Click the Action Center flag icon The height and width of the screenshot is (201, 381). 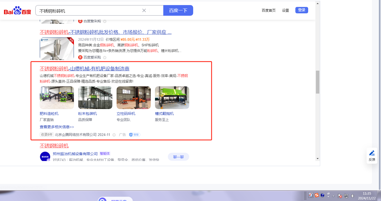[x=340, y=196]
